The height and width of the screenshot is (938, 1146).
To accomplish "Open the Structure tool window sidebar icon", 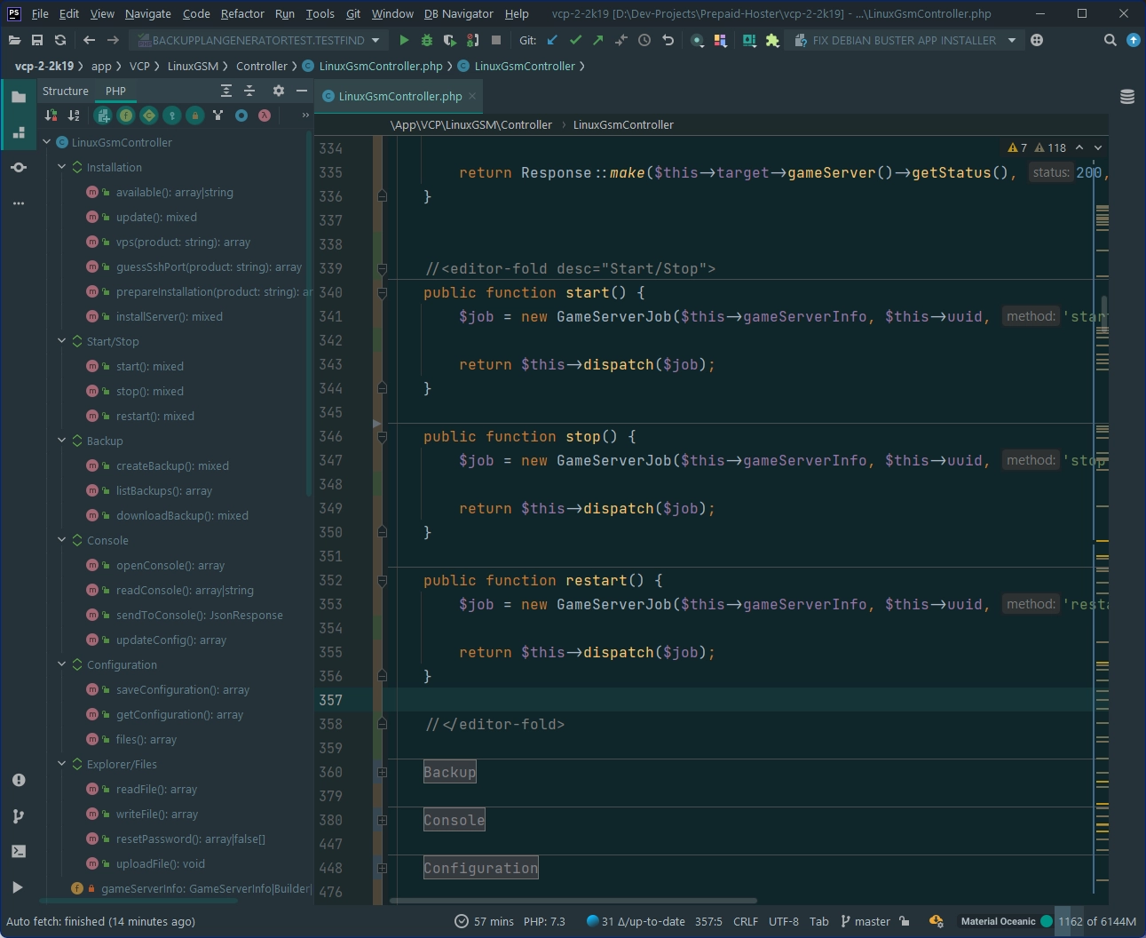I will coord(19,132).
